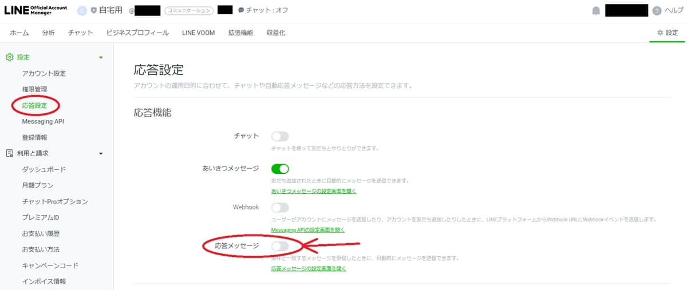Click the 利用と請求 billing icon

9,153
